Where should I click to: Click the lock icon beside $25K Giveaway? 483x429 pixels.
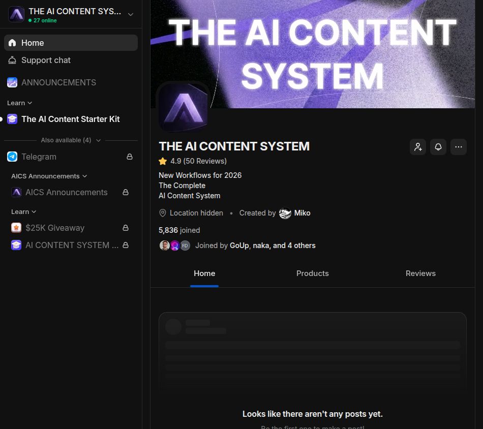pyautogui.click(x=126, y=228)
